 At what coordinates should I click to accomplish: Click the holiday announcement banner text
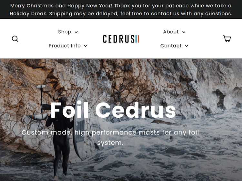pyautogui.click(x=121, y=10)
